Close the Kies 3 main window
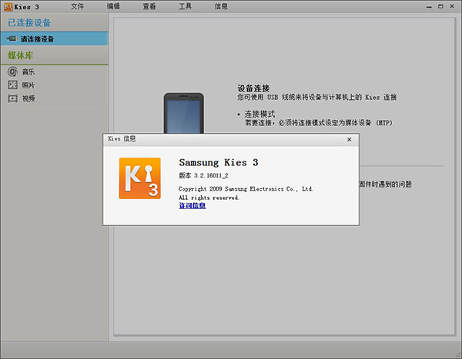This screenshot has height=359, width=462. click(x=452, y=6)
